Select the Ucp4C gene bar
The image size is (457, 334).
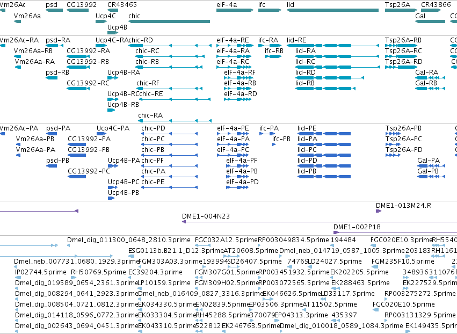101,21
